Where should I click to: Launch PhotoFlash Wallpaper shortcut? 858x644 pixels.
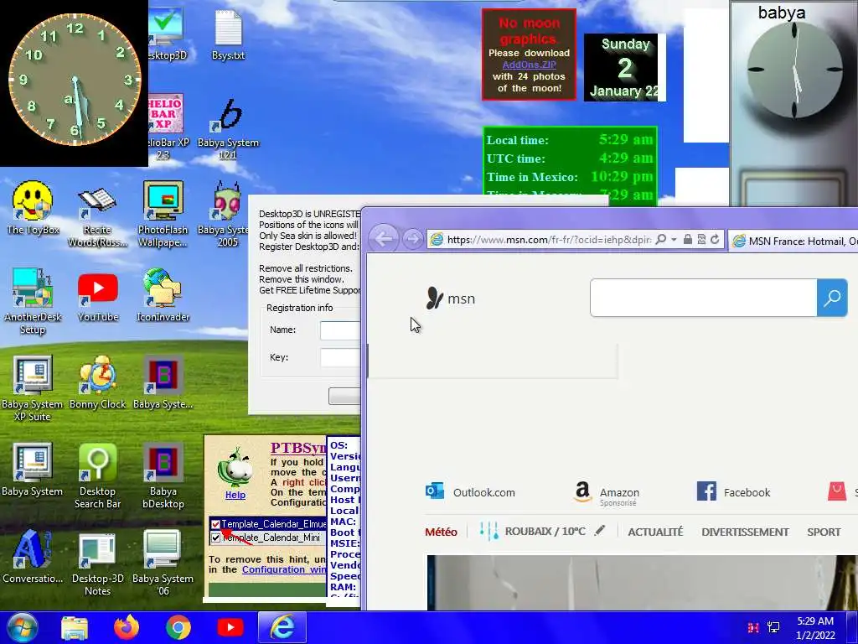pyautogui.click(x=163, y=214)
